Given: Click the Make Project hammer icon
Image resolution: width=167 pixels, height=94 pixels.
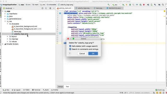Looking at the screenshot, I should (109, 5).
